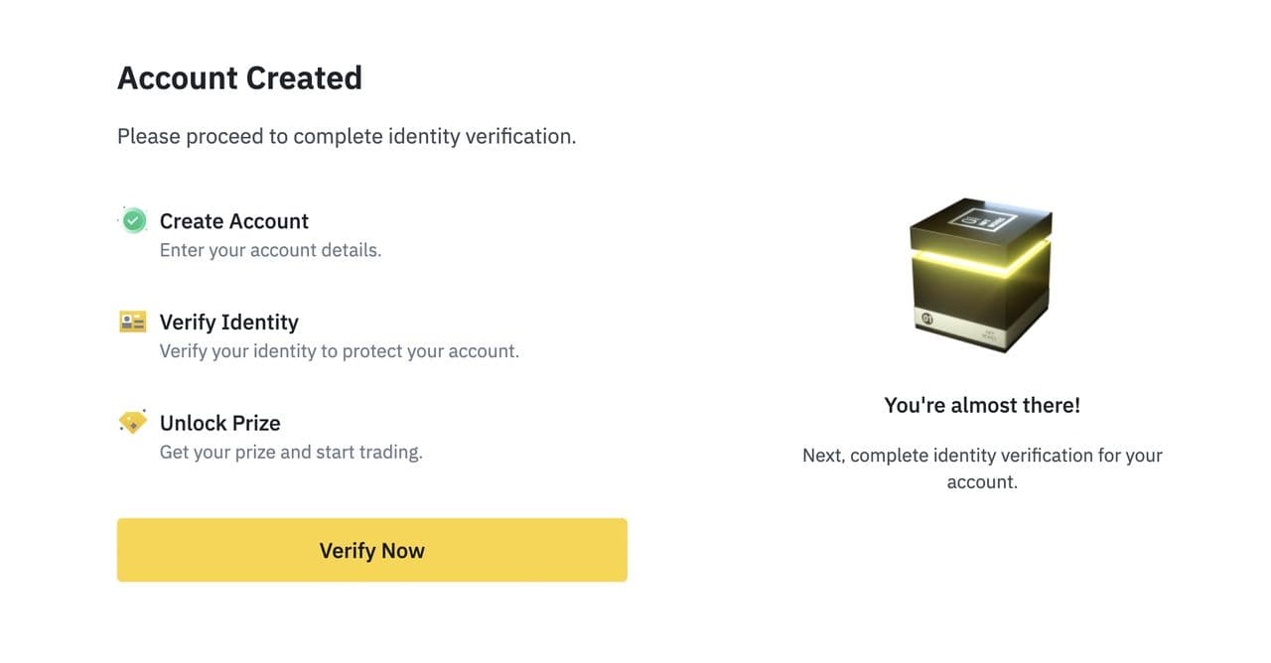Select the Create Account step title
Screen dimensions: 1271x663
[233, 221]
